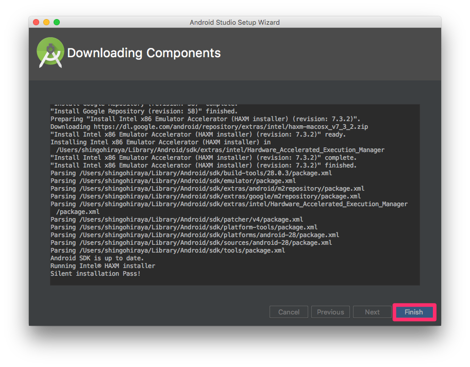470x367 pixels.
Task: Click the haxm-macosx_v7_3_2.zip download URL line
Action: click(209, 126)
